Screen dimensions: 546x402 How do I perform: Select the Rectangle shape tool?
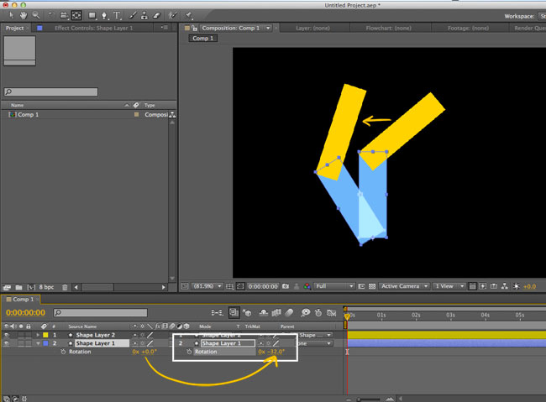point(92,15)
